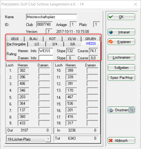Click the green checkmark OK button
The image size is (141, 149).
121,17
